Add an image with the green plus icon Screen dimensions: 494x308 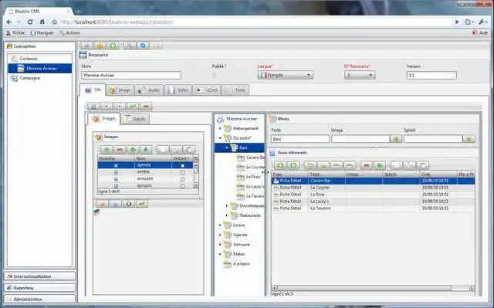point(107,149)
